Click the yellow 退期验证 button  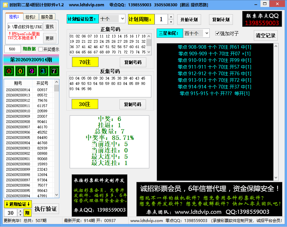coord(18,204)
